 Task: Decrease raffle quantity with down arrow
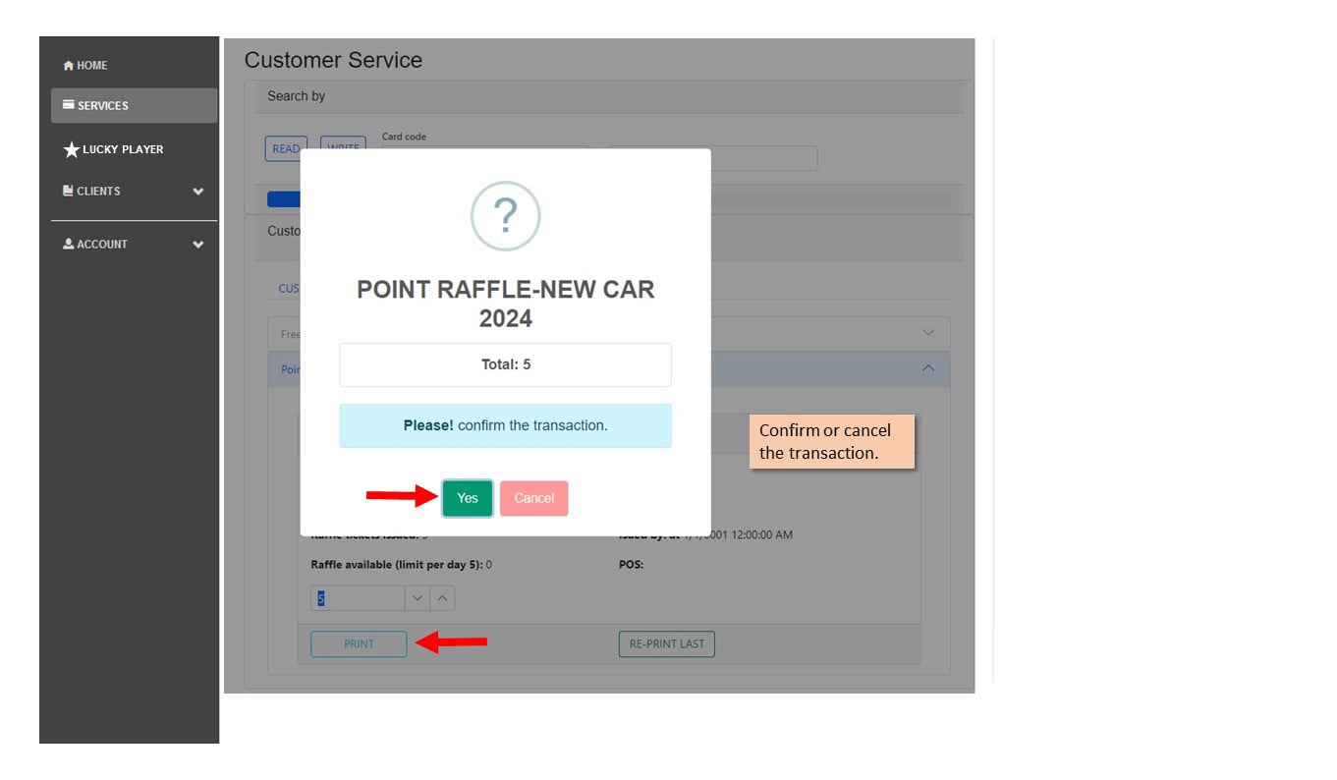coord(418,598)
